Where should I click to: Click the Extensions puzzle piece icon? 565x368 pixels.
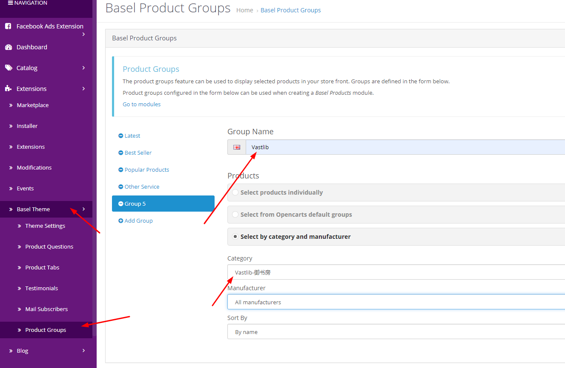coord(9,89)
